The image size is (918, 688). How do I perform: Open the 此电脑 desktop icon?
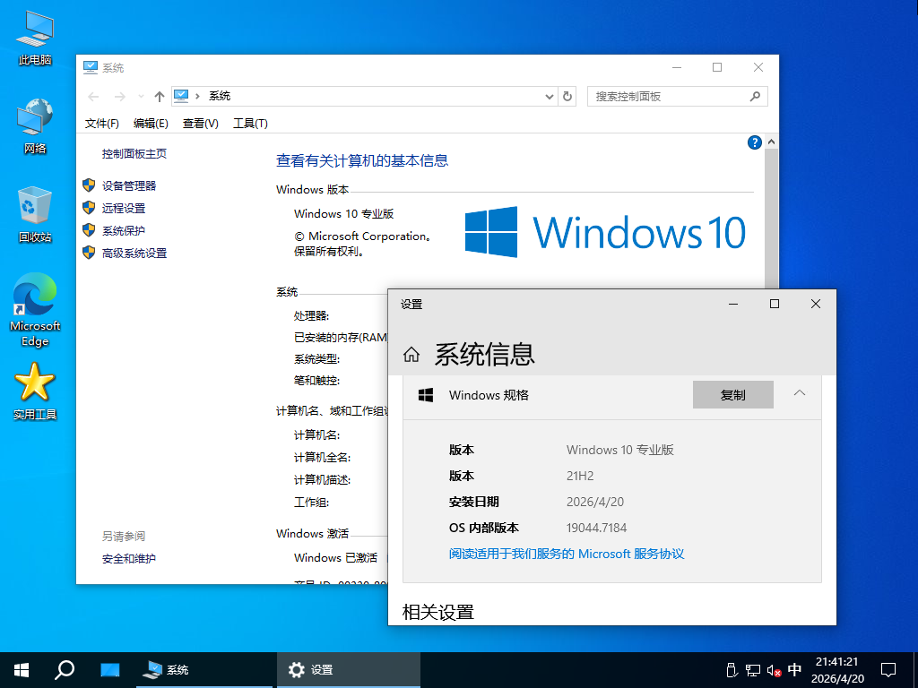(x=35, y=38)
